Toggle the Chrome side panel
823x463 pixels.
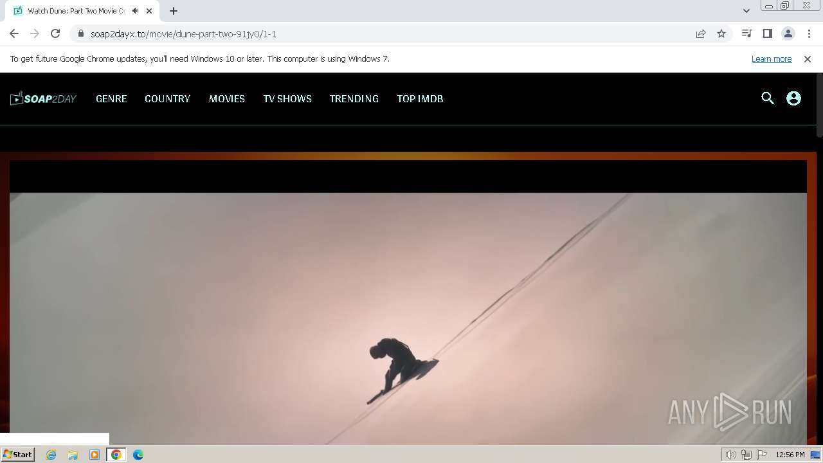pos(768,33)
